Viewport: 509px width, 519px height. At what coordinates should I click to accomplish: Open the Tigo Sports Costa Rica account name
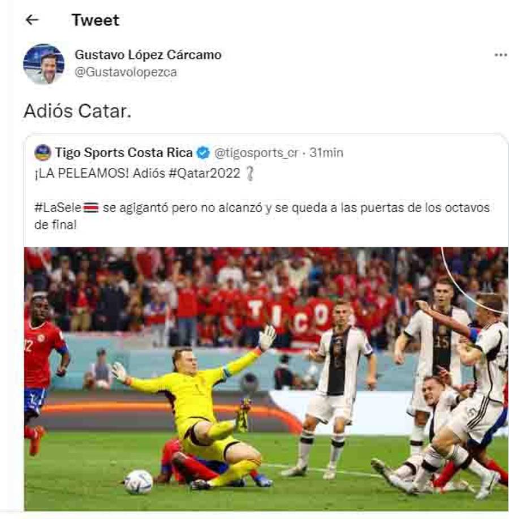(x=123, y=153)
